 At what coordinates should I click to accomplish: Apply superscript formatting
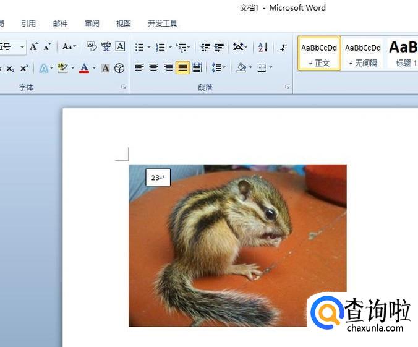24,68
